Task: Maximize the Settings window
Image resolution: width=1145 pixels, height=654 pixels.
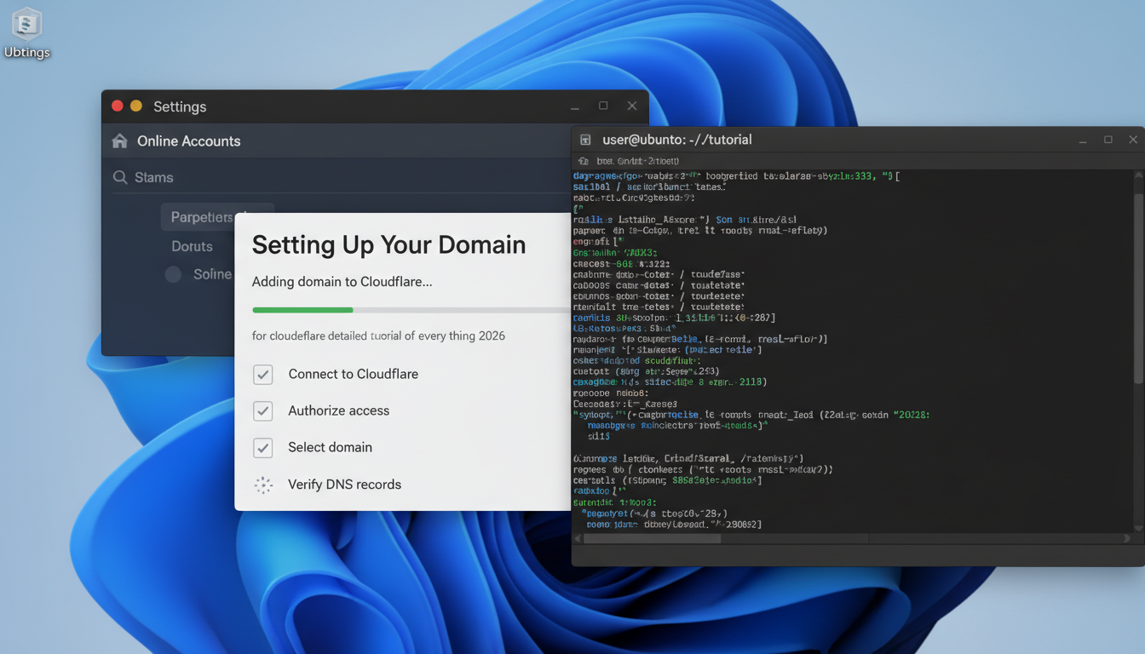Action: pyautogui.click(x=603, y=106)
